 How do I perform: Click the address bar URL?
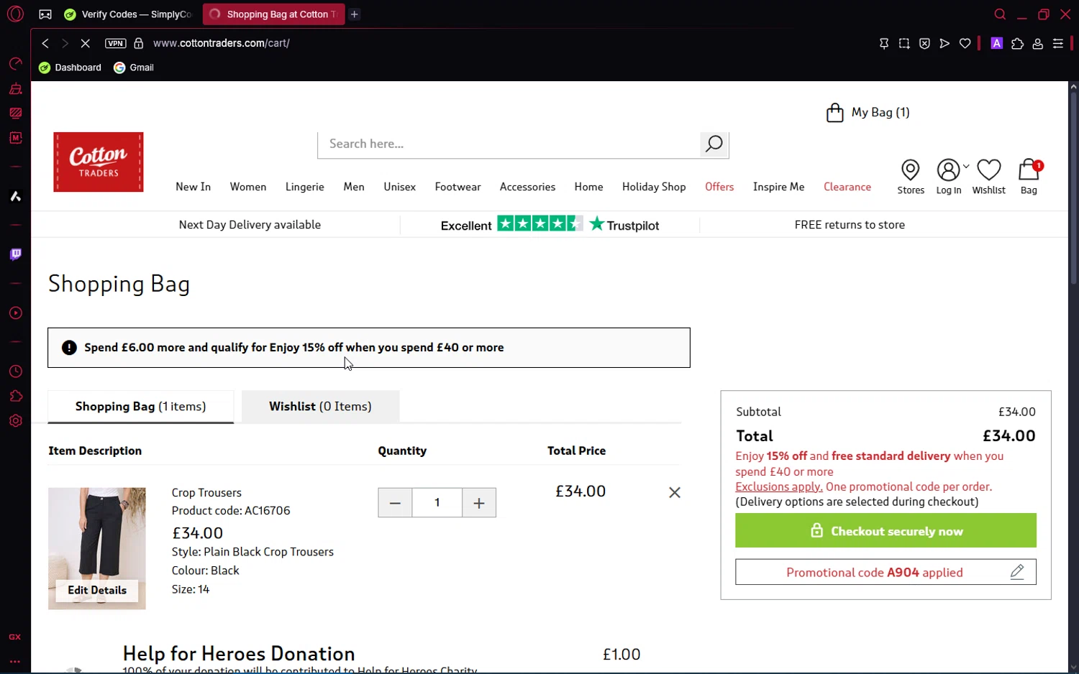222,43
